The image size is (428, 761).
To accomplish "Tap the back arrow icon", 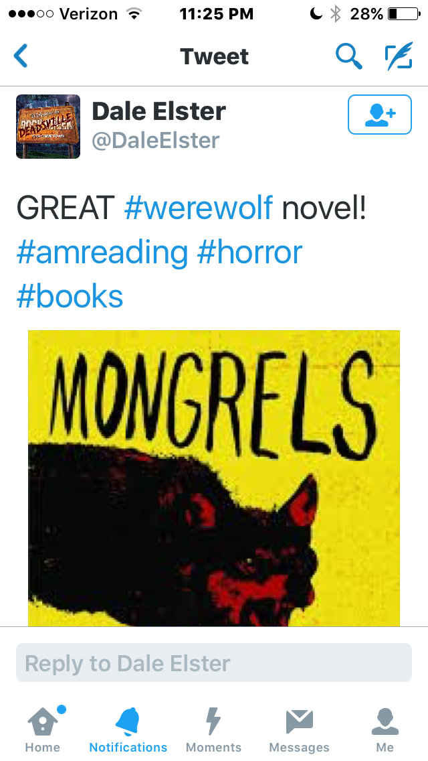I will coord(21,56).
